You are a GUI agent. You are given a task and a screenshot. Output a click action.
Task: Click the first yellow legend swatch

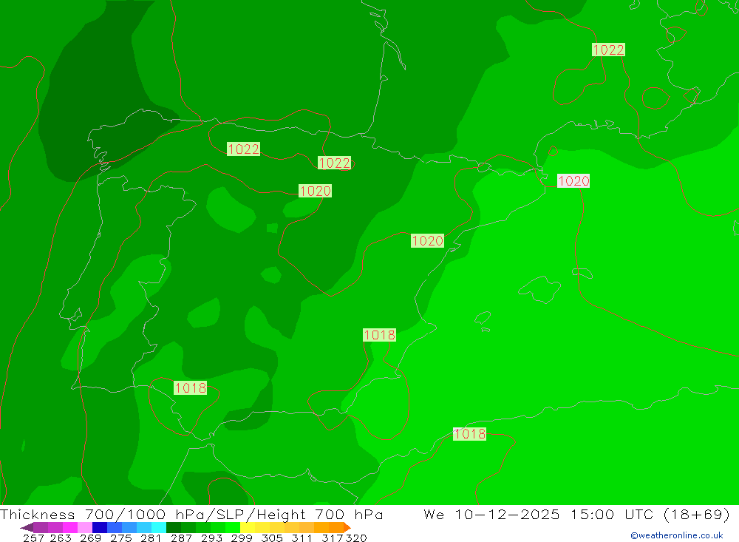(248, 527)
